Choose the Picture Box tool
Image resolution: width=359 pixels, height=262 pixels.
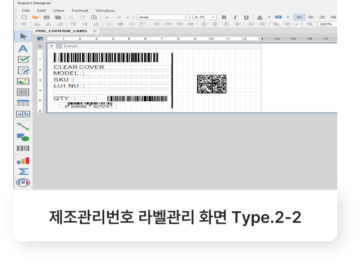23,81
